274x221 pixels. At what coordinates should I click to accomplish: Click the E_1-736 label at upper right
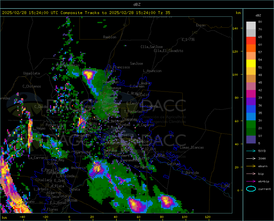point(188,40)
